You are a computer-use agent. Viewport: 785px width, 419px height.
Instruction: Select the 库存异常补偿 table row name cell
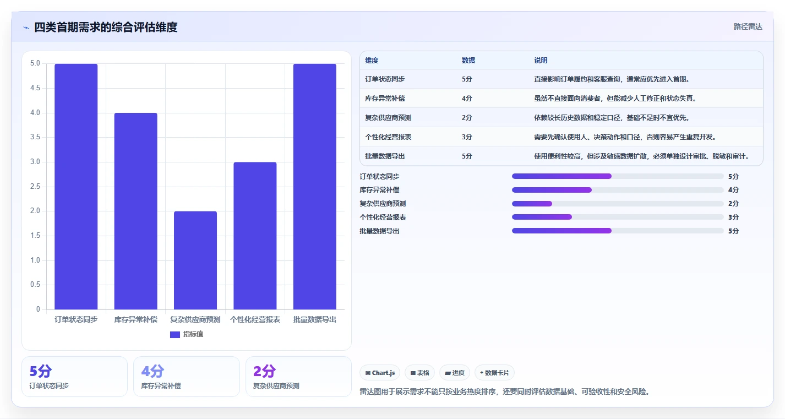coord(385,99)
